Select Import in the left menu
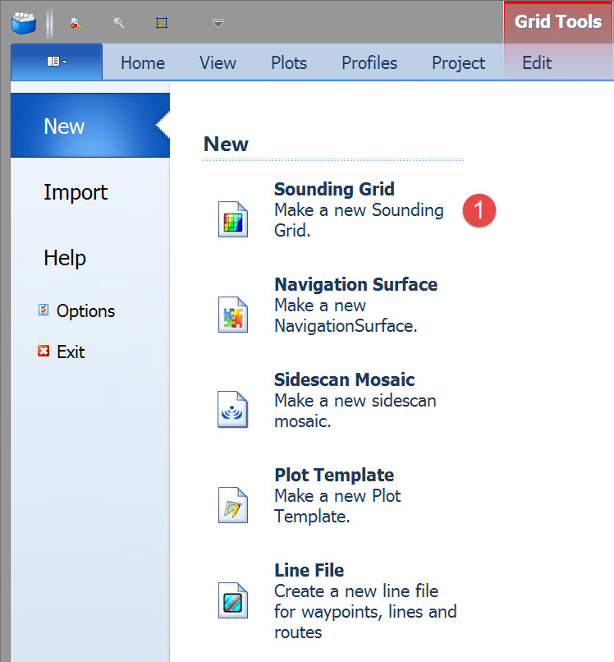 (x=76, y=192)
